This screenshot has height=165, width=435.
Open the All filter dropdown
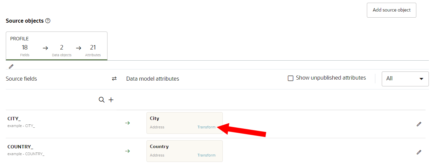tap(405, 79)
